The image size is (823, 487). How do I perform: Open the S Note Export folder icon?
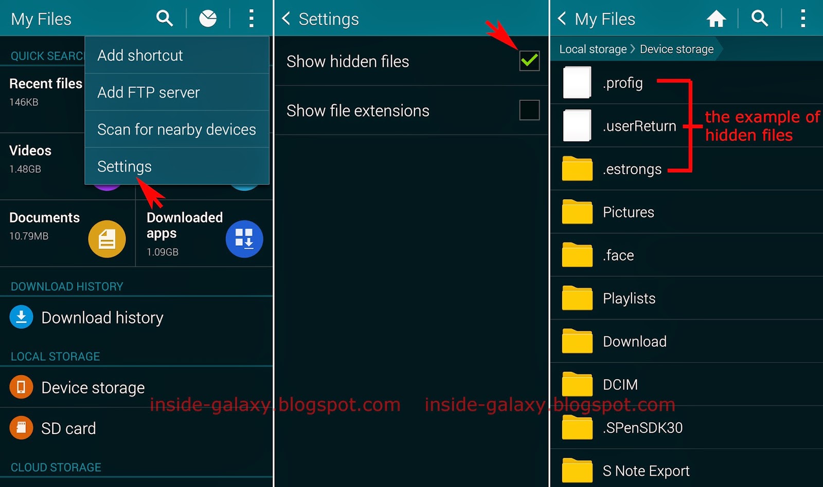577,471
